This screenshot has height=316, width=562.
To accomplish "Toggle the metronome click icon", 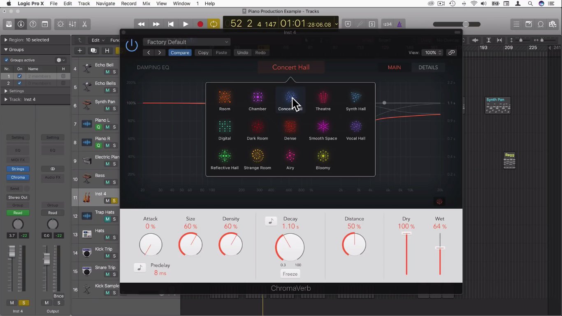I will [x=399, y=24].
